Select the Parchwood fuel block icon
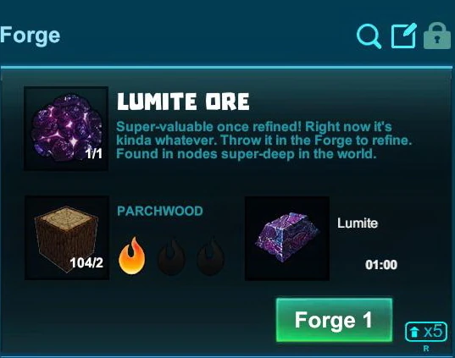Screen dimensions: 455x358 (67, 238)
